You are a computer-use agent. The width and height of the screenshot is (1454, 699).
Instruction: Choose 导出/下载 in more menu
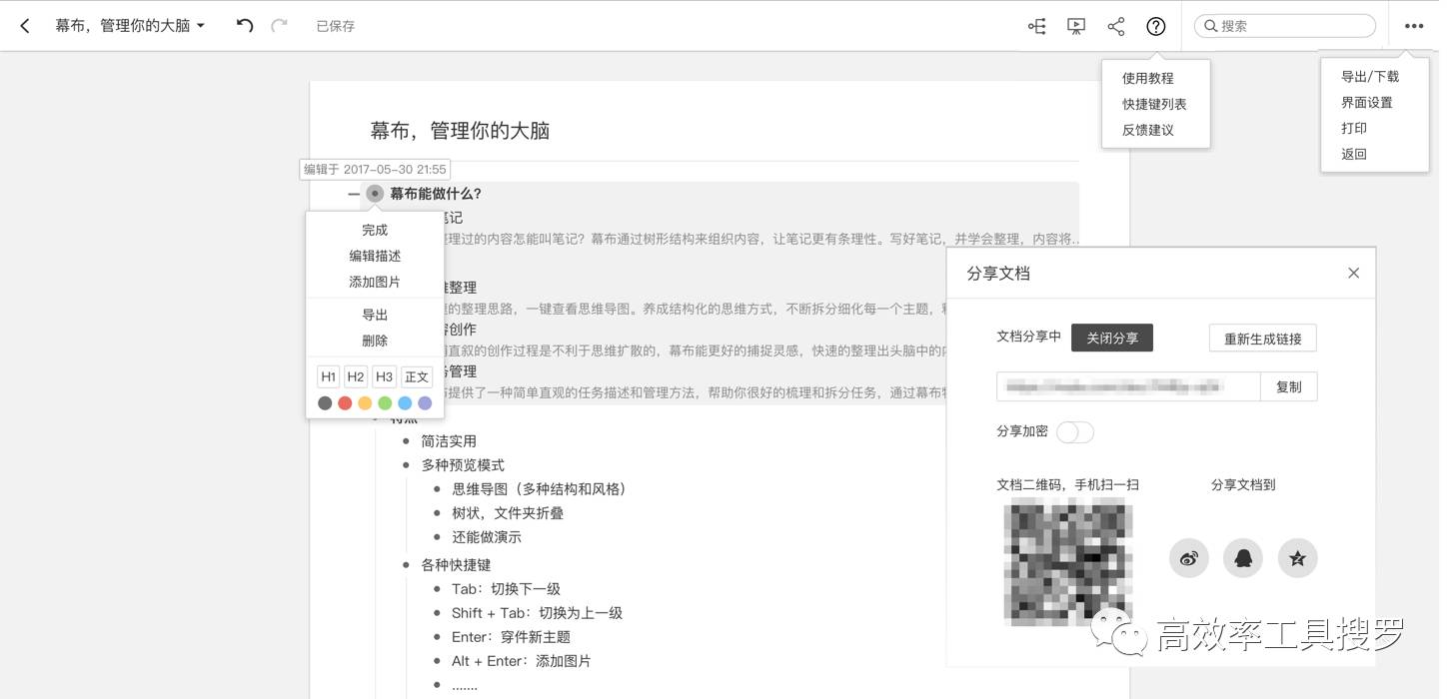(x=1370, y=76)
